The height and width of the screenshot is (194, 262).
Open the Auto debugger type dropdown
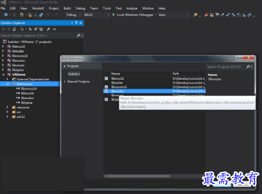point(174,15)
